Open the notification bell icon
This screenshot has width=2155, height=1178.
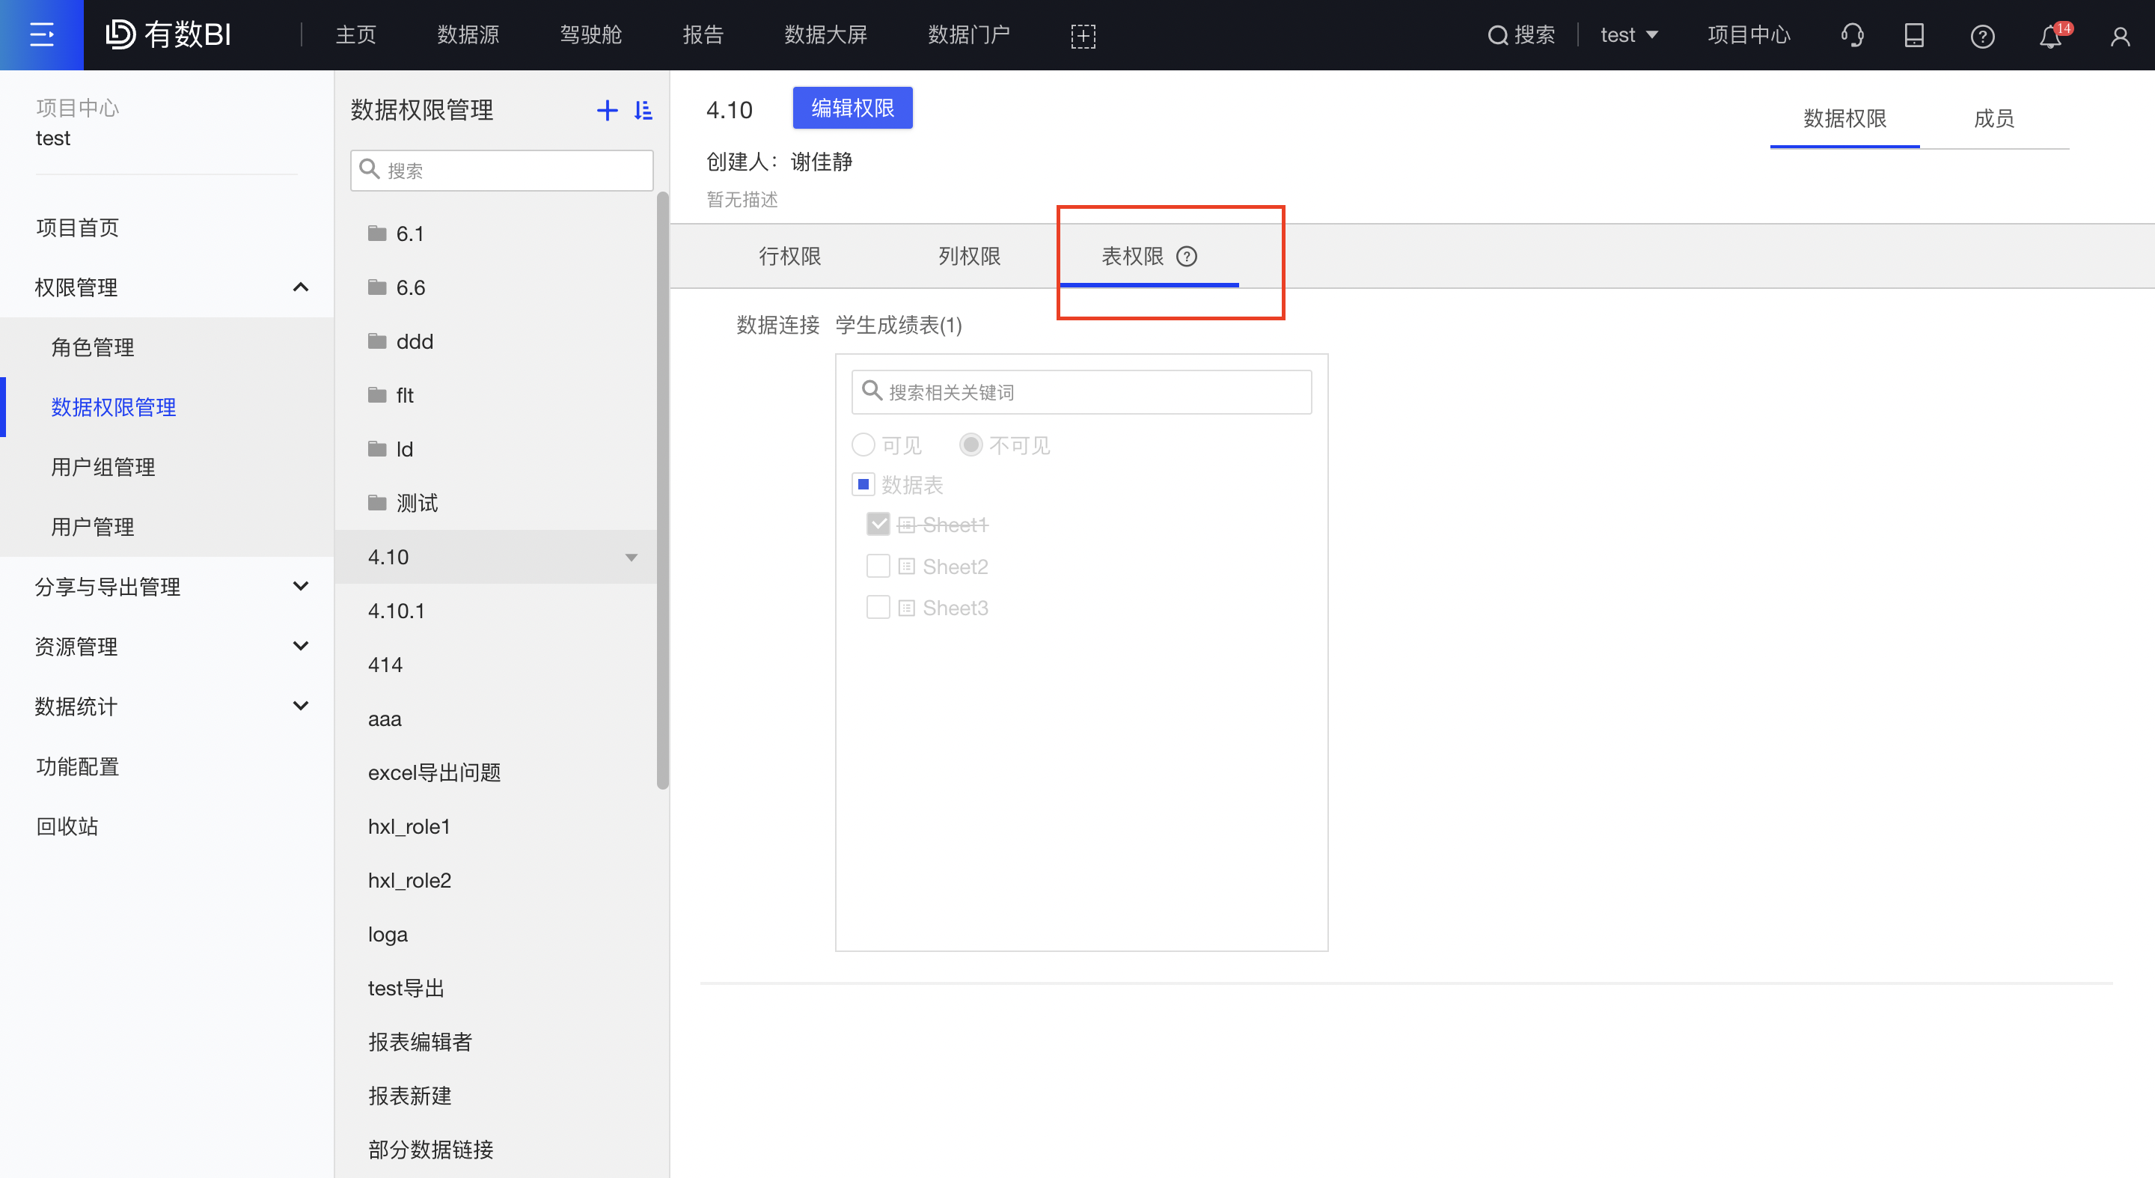point(2049,37)
